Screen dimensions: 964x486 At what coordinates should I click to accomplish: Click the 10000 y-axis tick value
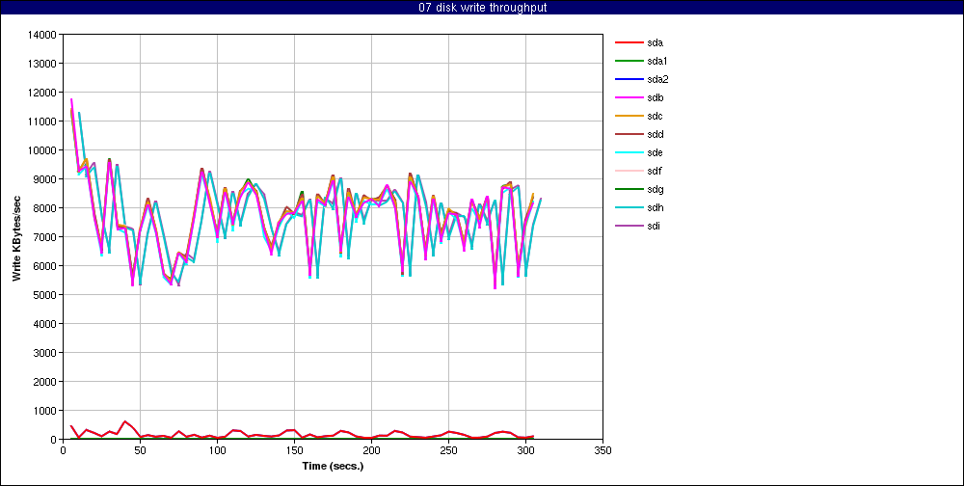click(42, 150)
